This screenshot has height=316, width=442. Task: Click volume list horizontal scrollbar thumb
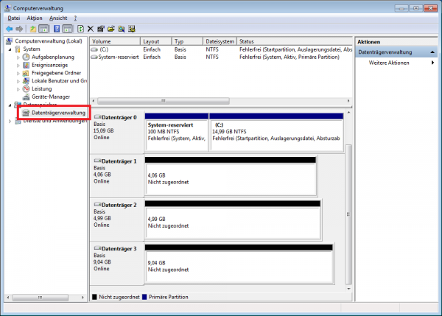pyautogui.click(x=164, y=101)
